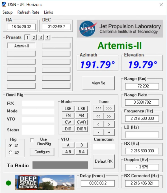Click the green status indicator light
167x193 pixels.
point(8,183)
